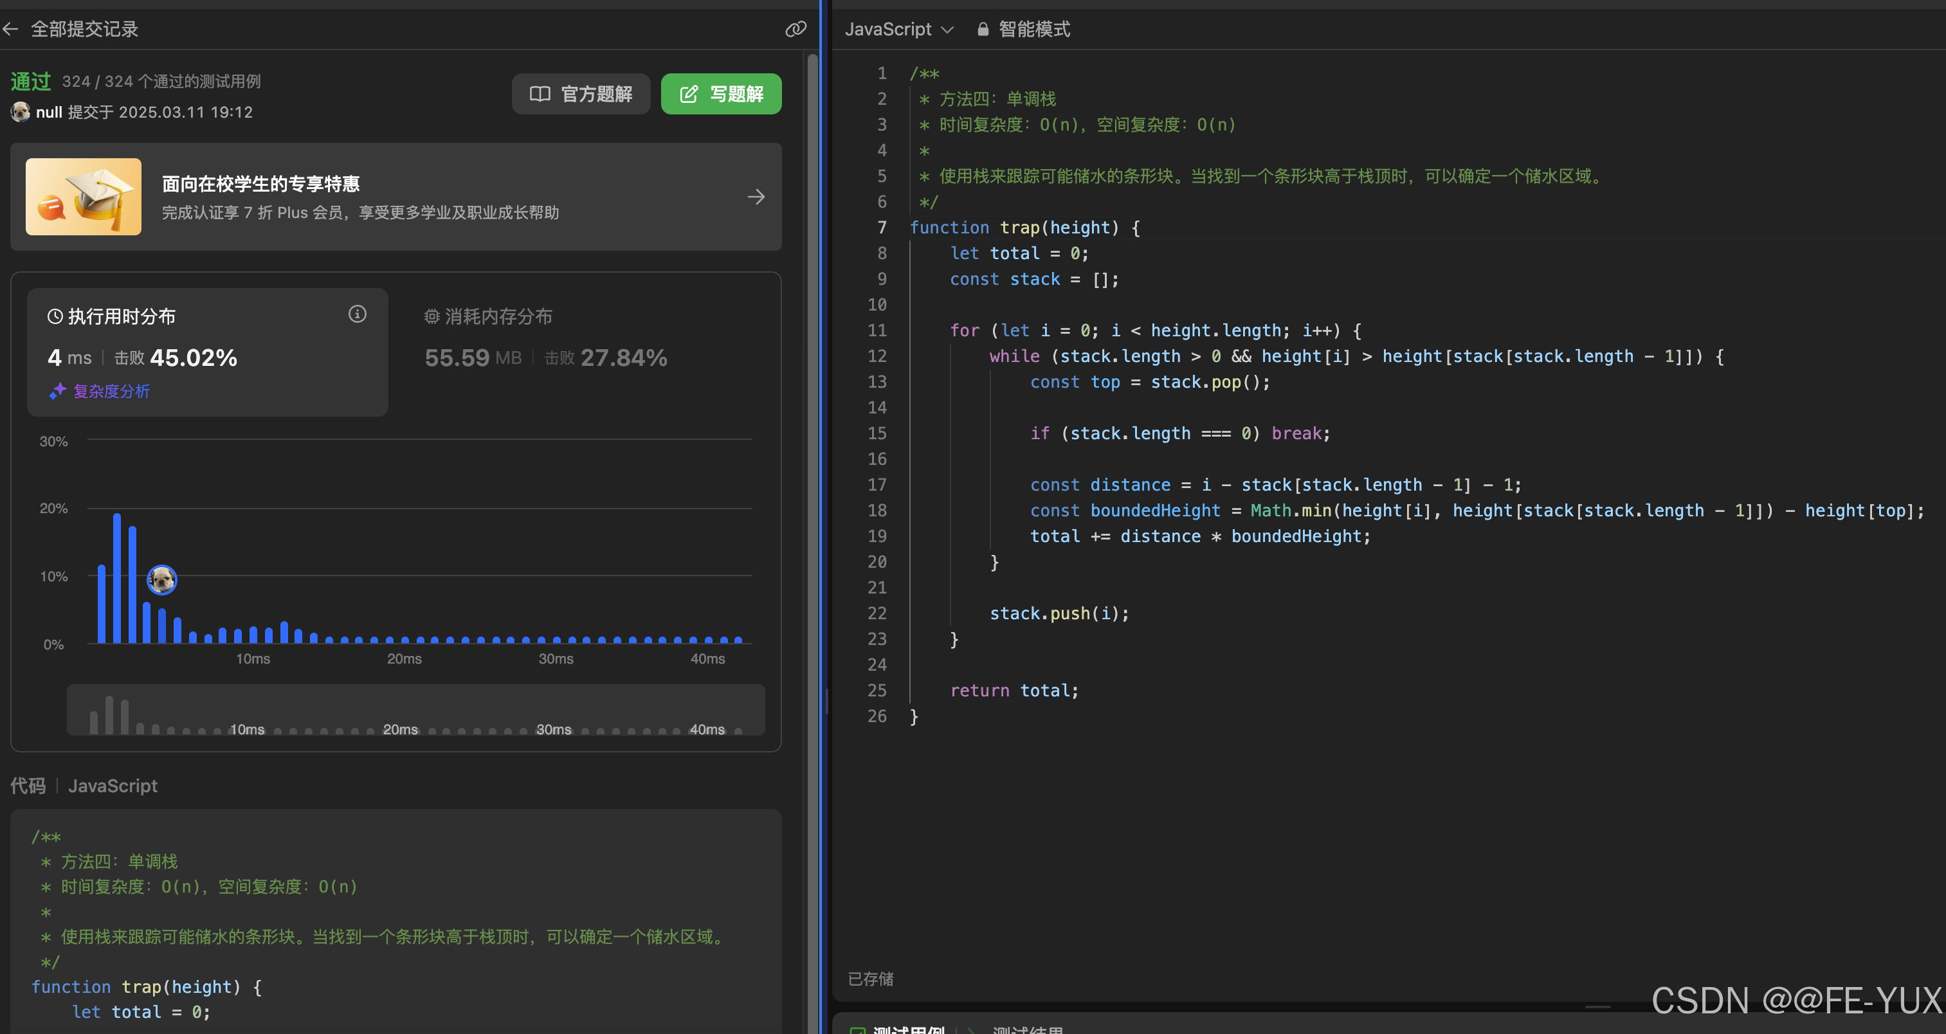Click line 7 in the code editor
This screenshot has height=1034, width=1946.
[x=1024, y=228]
